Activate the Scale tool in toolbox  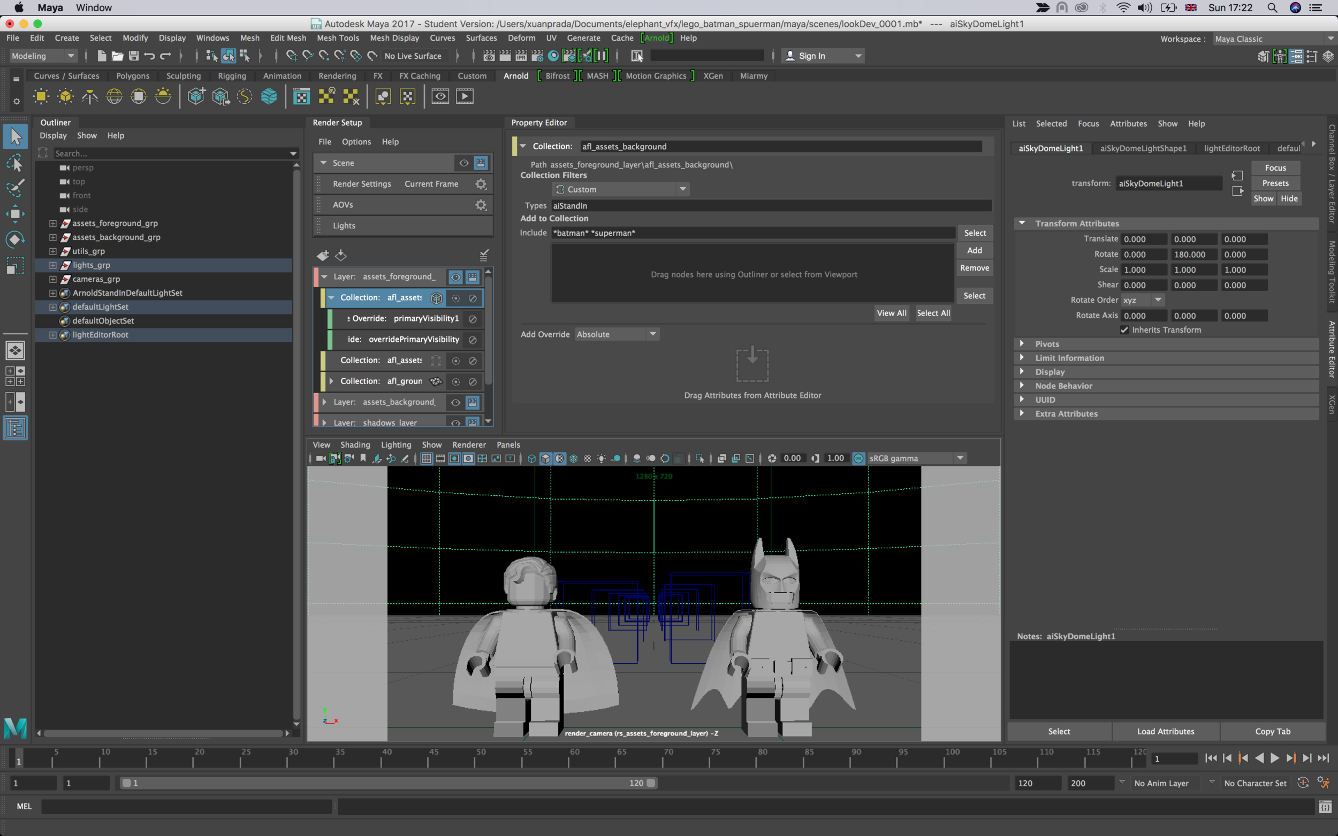pos(15,265)
